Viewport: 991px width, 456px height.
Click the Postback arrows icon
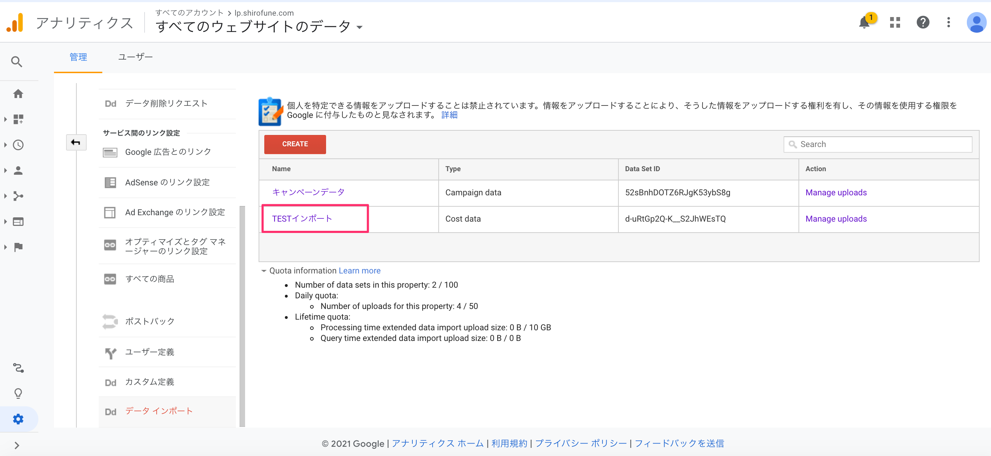[x=110, y=321]
